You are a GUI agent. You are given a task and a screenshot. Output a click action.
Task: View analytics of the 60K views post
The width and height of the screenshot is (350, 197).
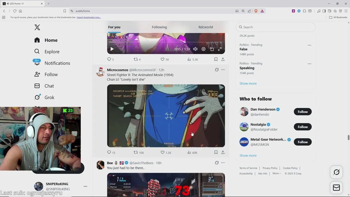[x=192, y=152]
